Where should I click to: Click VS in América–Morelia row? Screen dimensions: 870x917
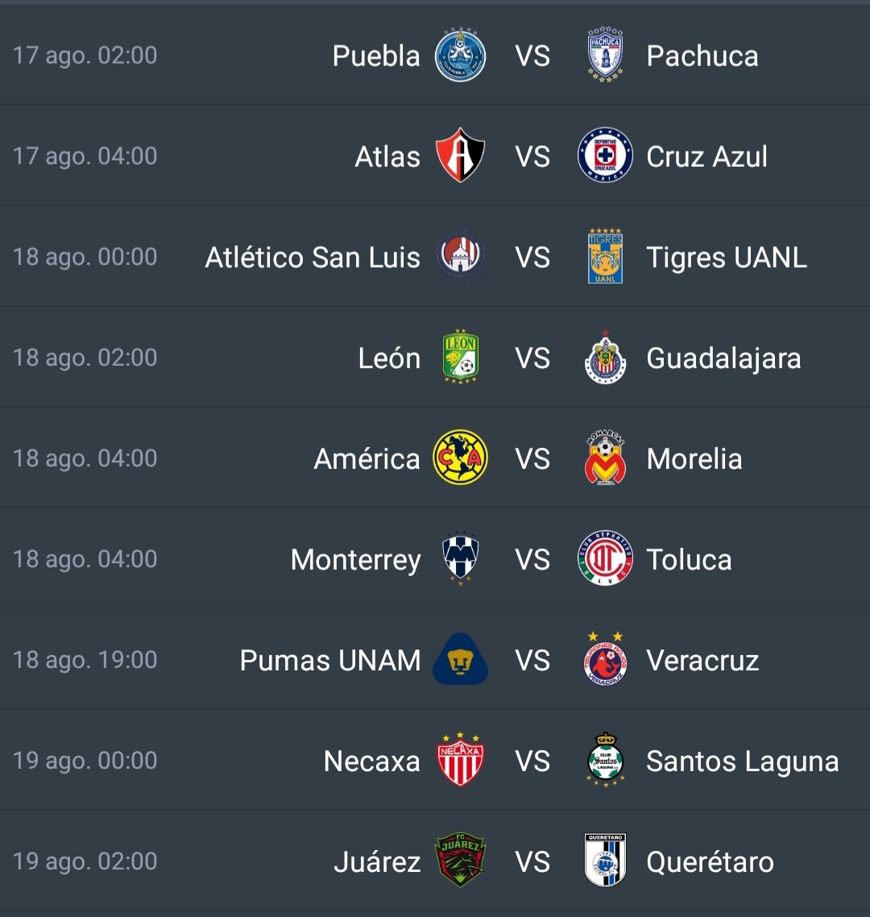click(532, 458)
